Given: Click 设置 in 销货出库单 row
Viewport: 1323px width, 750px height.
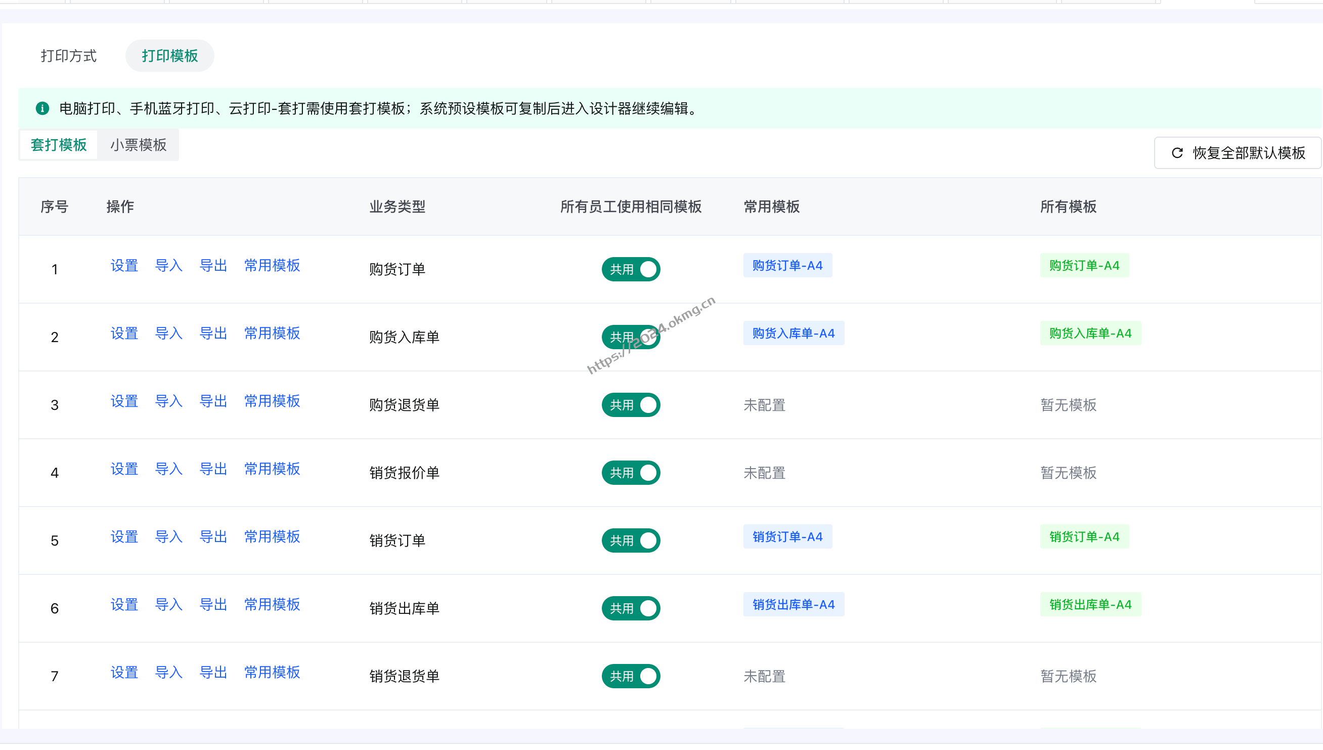Looking at the screenshot, I should pyautogui.click(x=124, y=605).
